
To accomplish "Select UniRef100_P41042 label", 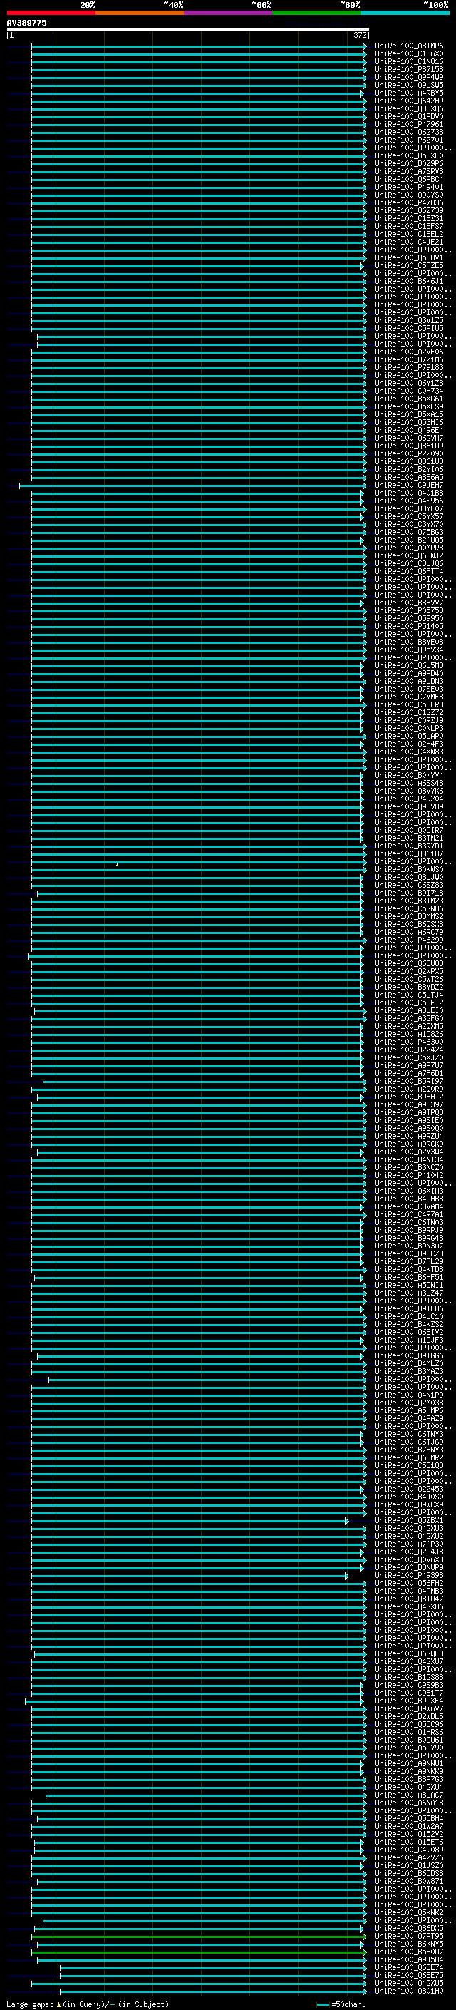I will click(x=408, y=1175).
